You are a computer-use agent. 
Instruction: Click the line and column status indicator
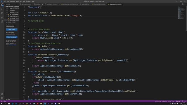(x=158, y=101)
